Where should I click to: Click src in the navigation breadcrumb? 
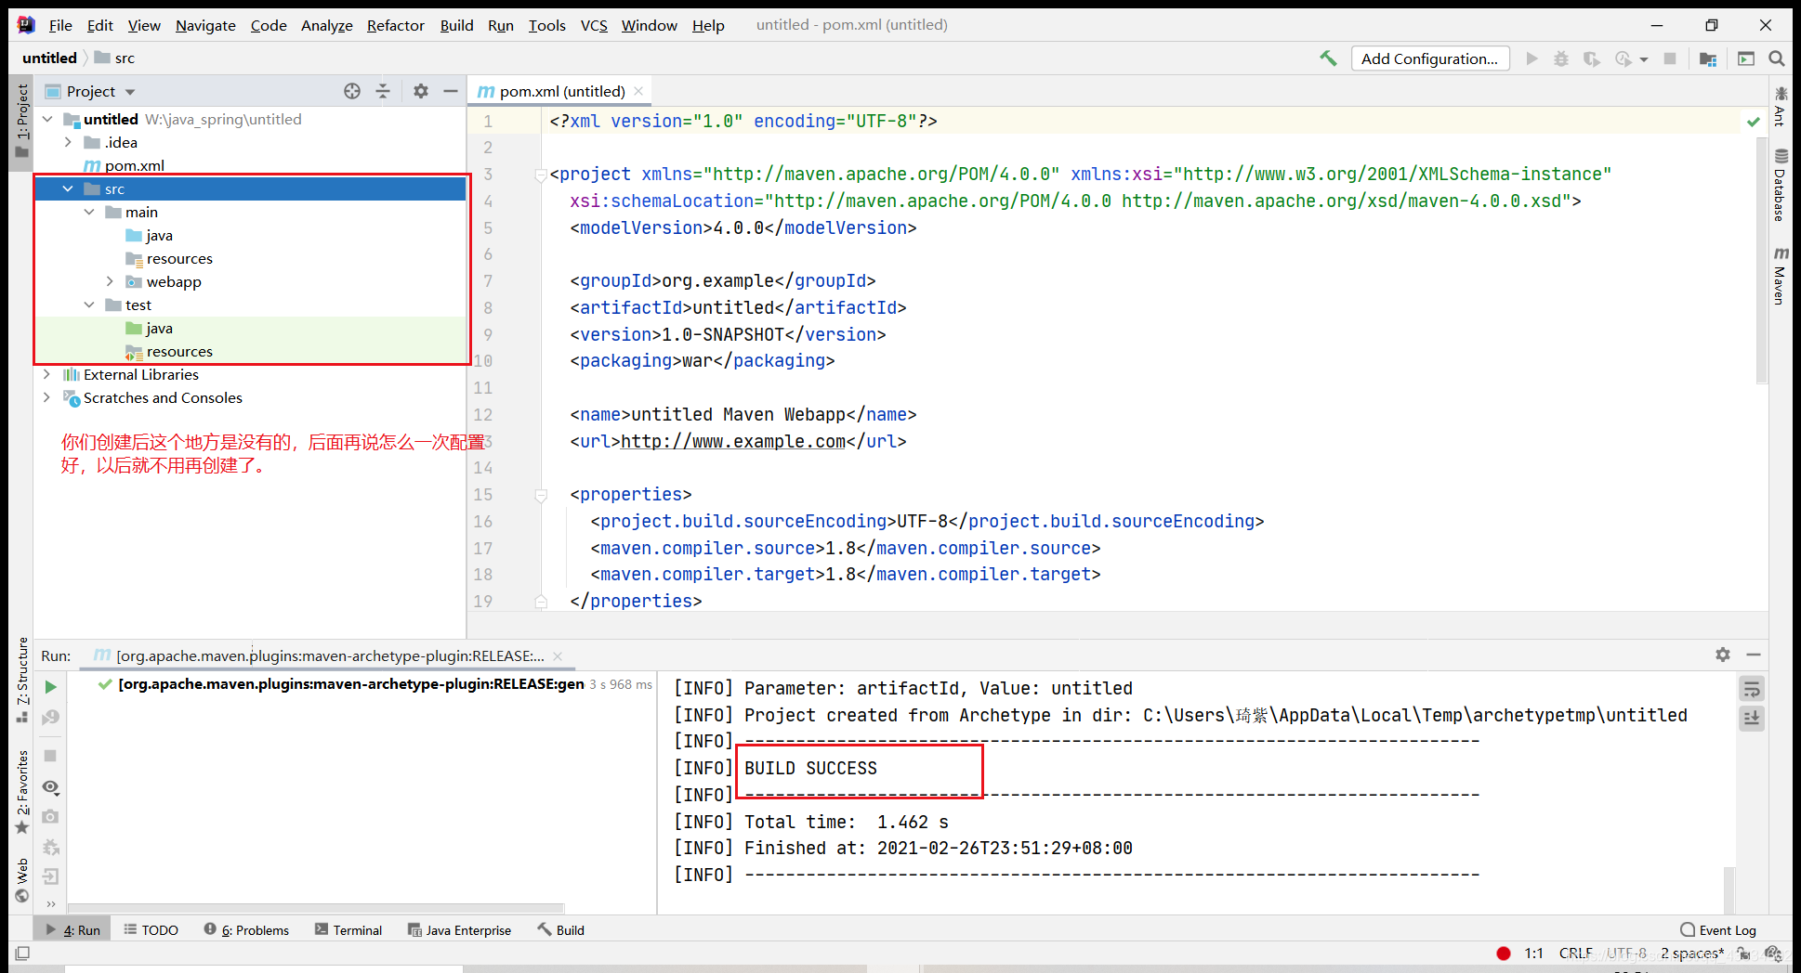click(125, 58)
